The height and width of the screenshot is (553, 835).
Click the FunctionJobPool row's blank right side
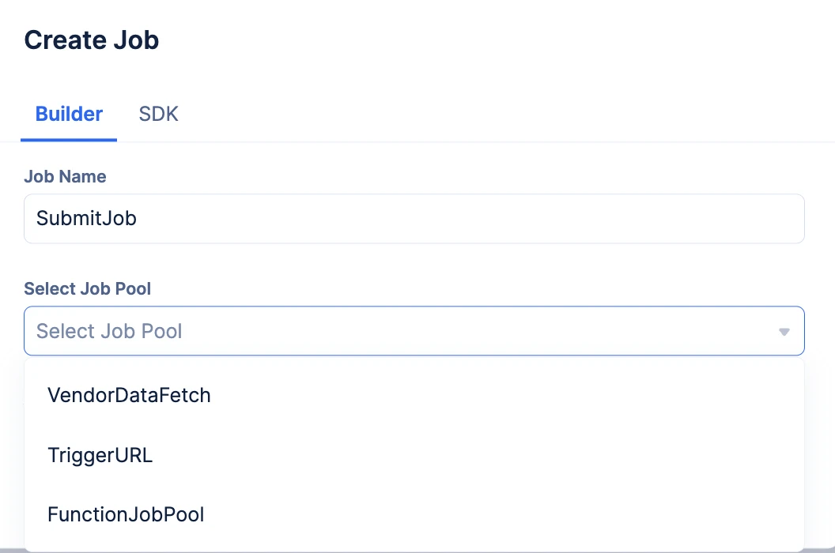554,515
